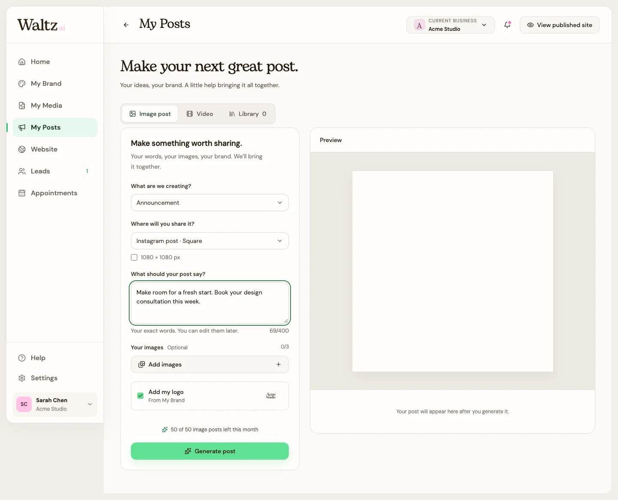The width and height of the screenshot is (618, 500).
Task: Click the Leads people icon
Action: [22, 171]
